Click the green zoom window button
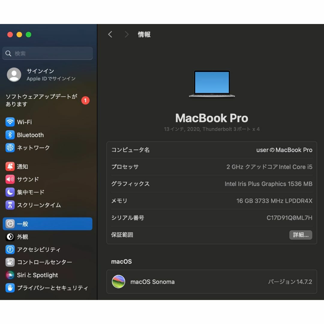Image resolution: width=324 pixels, height=324 pixels. click(x=28, y=34)
